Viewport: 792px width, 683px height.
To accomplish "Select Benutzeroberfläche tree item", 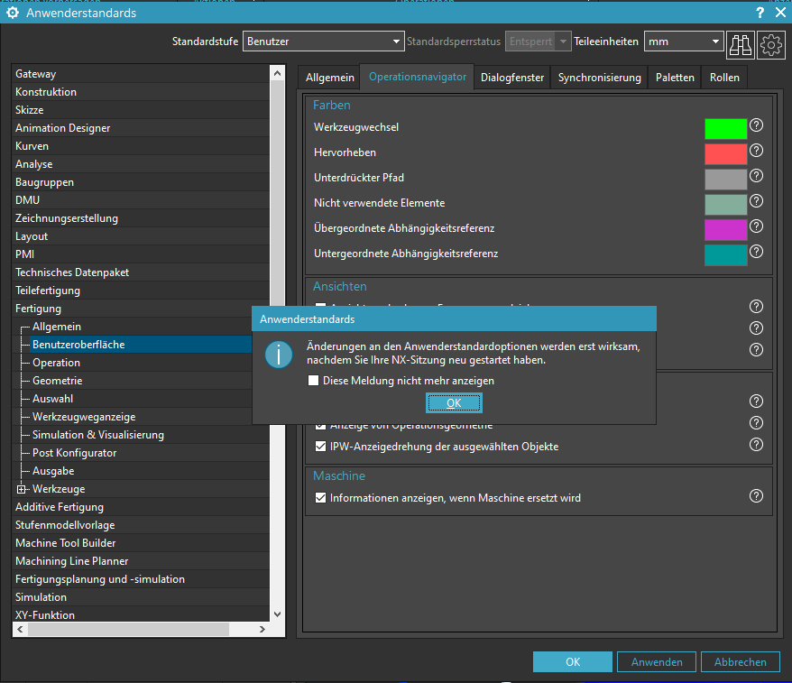I will tap(141, 345).
